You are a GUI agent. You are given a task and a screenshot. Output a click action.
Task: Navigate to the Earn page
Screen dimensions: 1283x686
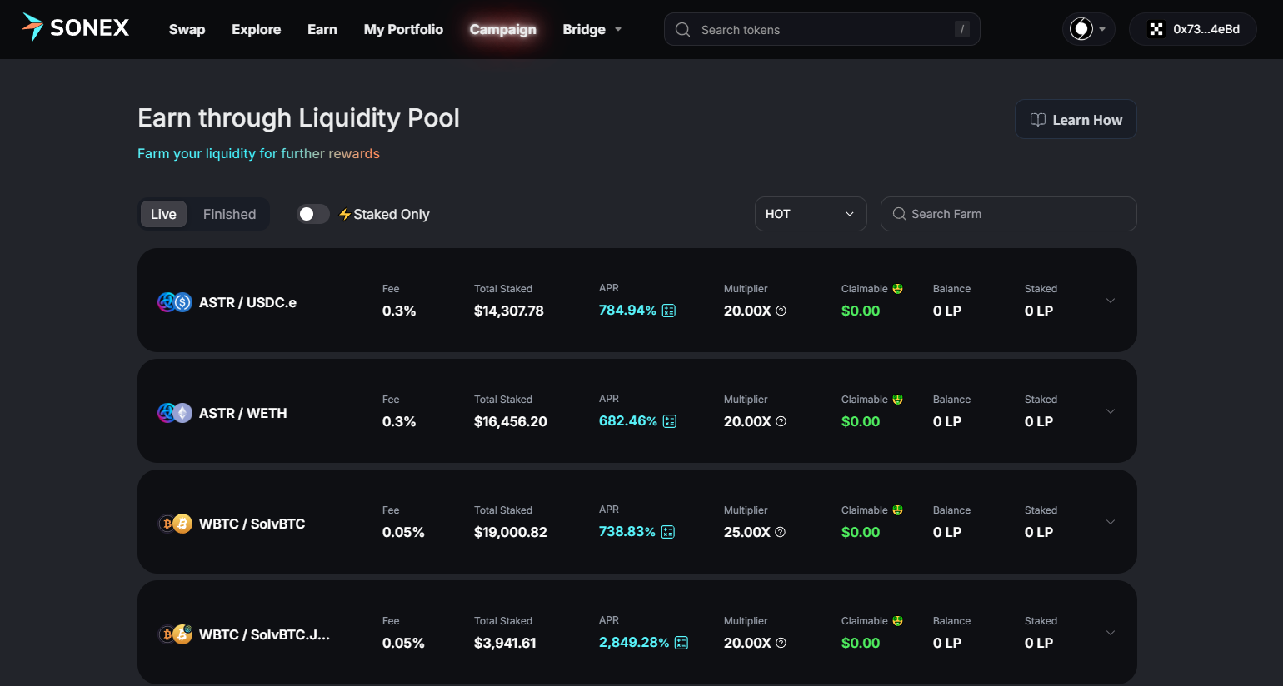click(x=322, y=29)
